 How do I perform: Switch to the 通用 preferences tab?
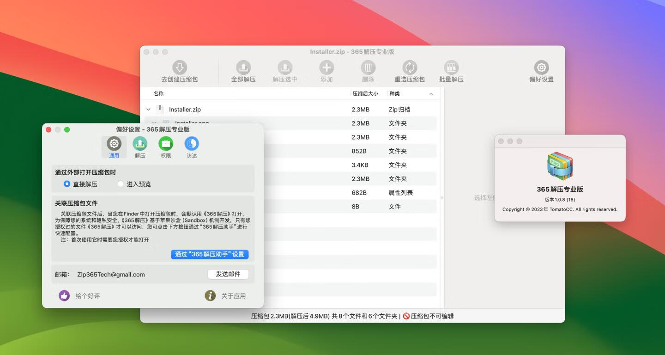[114, 147]
